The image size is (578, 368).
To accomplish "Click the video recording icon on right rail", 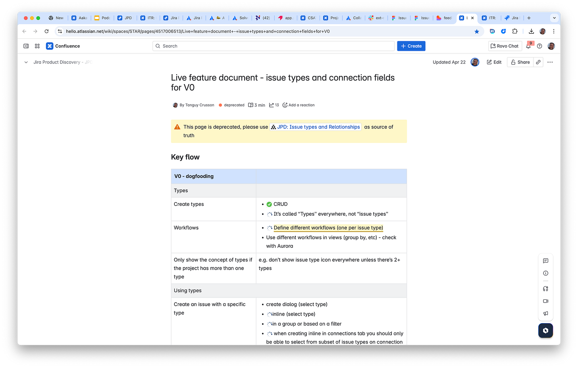I will (545, 301).
